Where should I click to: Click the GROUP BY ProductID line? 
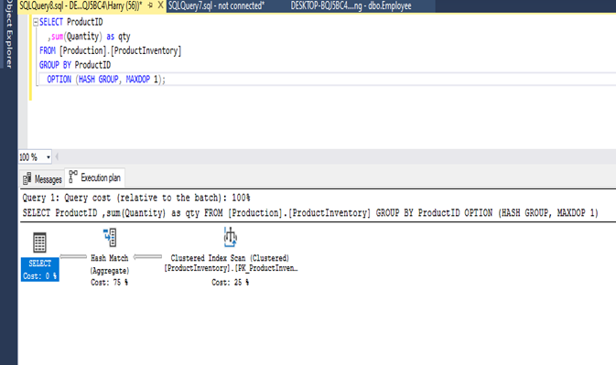75,65
